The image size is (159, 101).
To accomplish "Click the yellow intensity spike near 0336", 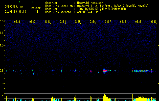I will [x=90, y=97].
